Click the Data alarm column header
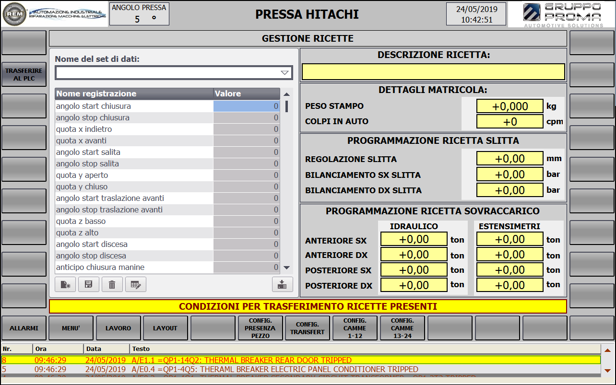Screen dimensions: 616x385 [x=107, y=349]
